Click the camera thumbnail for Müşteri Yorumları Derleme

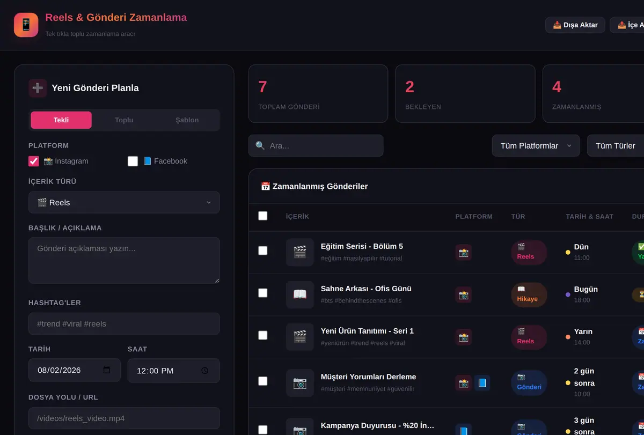pyautogui.click(x=300, y=383)
